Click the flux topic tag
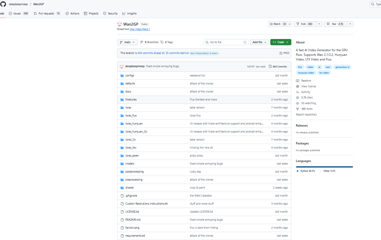381x240 pixels. pos(300,67)
